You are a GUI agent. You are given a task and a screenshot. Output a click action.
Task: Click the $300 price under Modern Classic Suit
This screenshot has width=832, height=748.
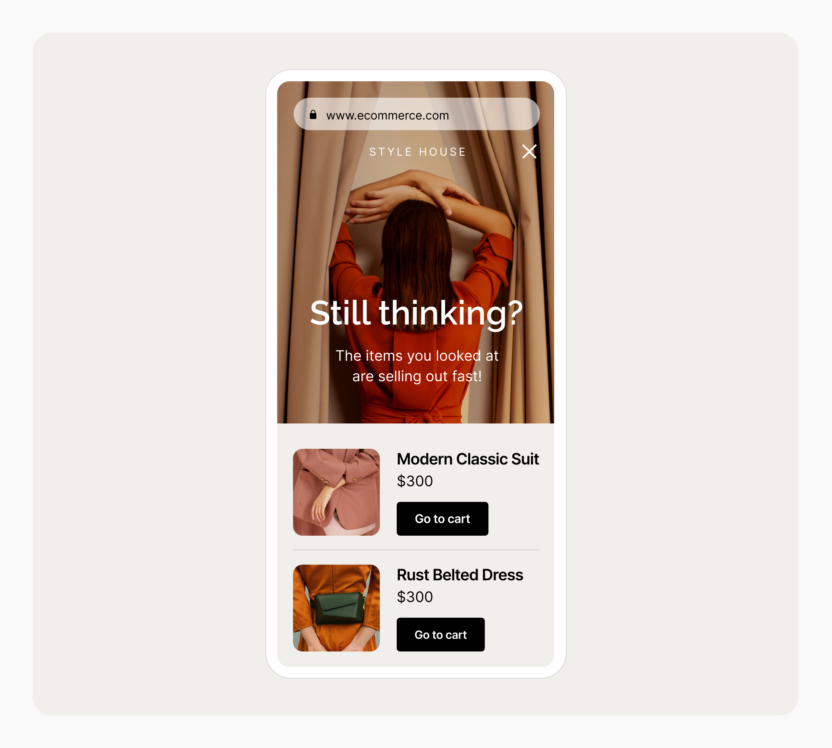tap(415, 481)
